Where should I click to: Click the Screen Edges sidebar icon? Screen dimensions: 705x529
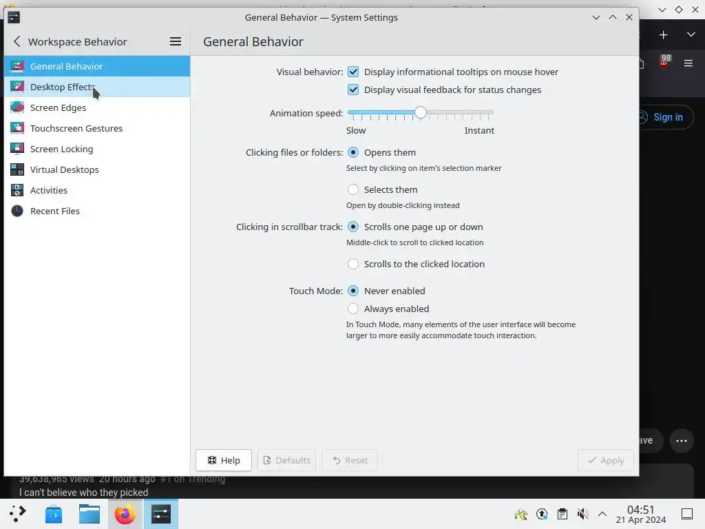point(17,107)
